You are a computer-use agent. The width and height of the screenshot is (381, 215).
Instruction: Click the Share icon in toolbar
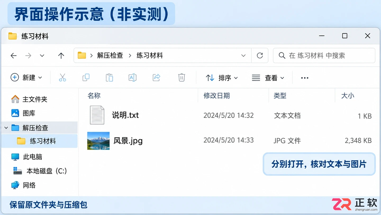click(x=157, y=77)
